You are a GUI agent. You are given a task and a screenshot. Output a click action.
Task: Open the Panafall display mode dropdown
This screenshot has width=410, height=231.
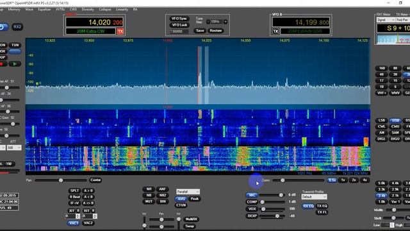[x=188, y=192]
